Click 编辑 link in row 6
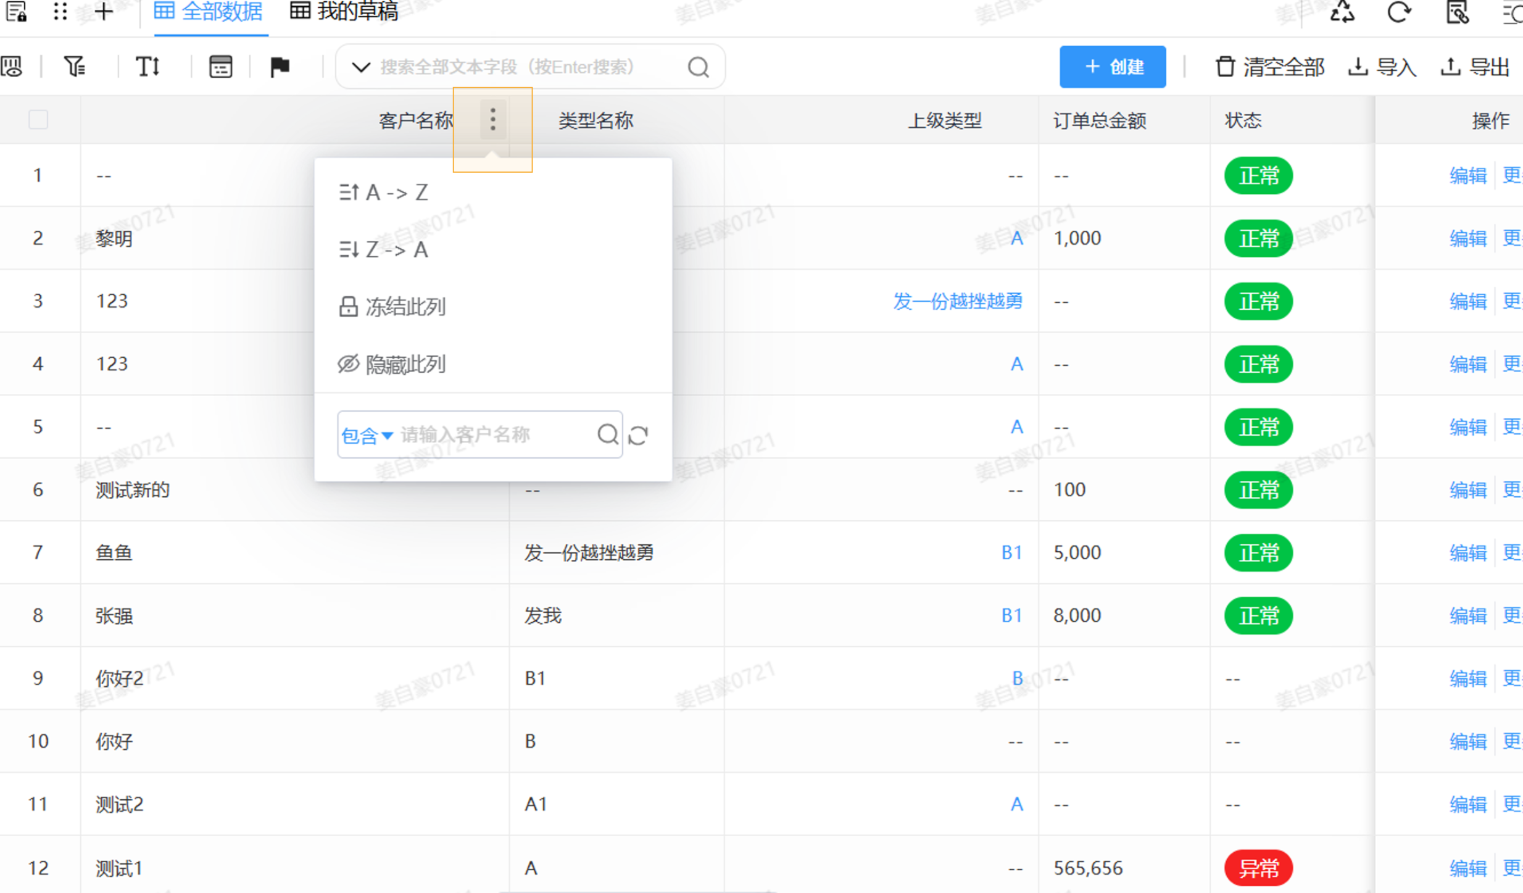Screen dimensions: 1523x893 pyautogui.click(x=1468, y=490)
